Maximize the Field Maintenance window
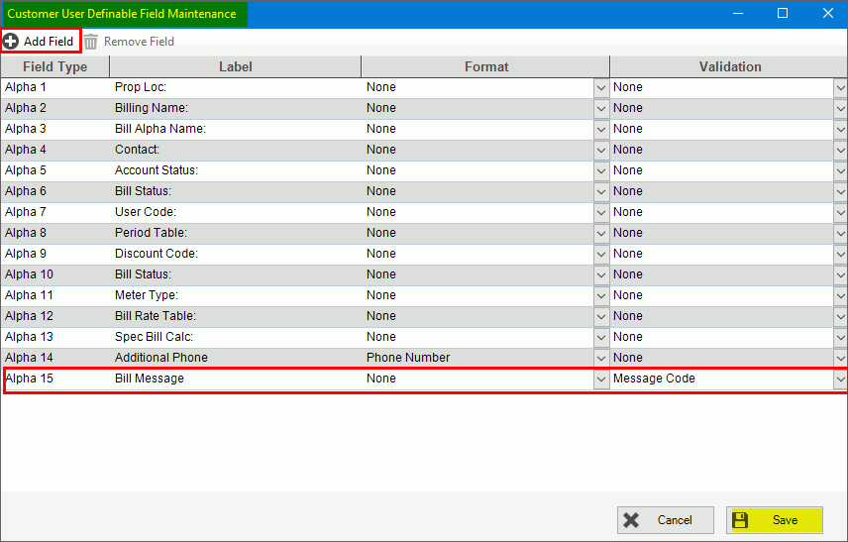Viewport: 848px width, 542px height. pos(783,13)
